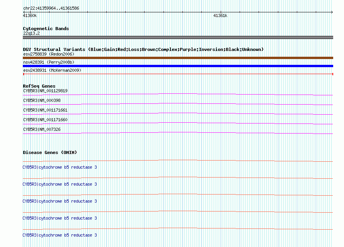This screenshot has height=247, width=344.
Task: Click the 41361k ruler label
Action: (x=220, y=16)
